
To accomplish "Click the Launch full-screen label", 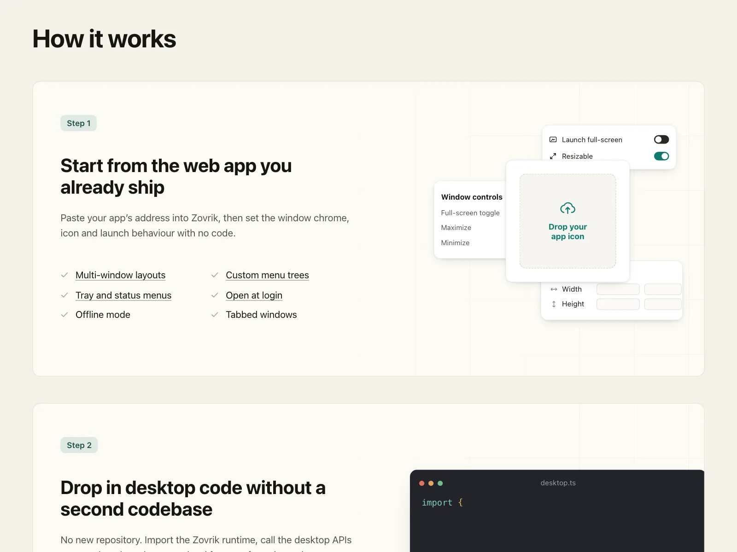I will 592,140.
